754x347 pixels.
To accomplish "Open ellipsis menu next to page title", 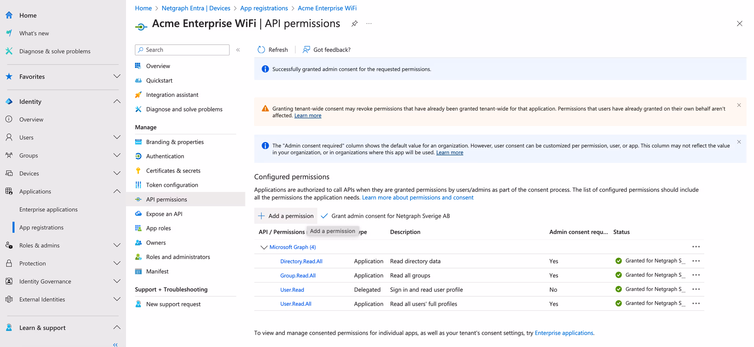I will 369,24.
